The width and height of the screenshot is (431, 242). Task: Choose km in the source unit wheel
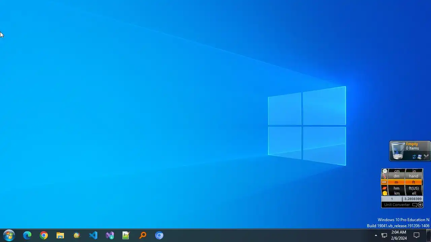coord(397,193)
